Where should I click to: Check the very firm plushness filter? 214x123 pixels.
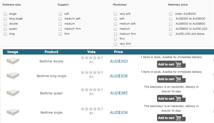click(x=115, y=44)
